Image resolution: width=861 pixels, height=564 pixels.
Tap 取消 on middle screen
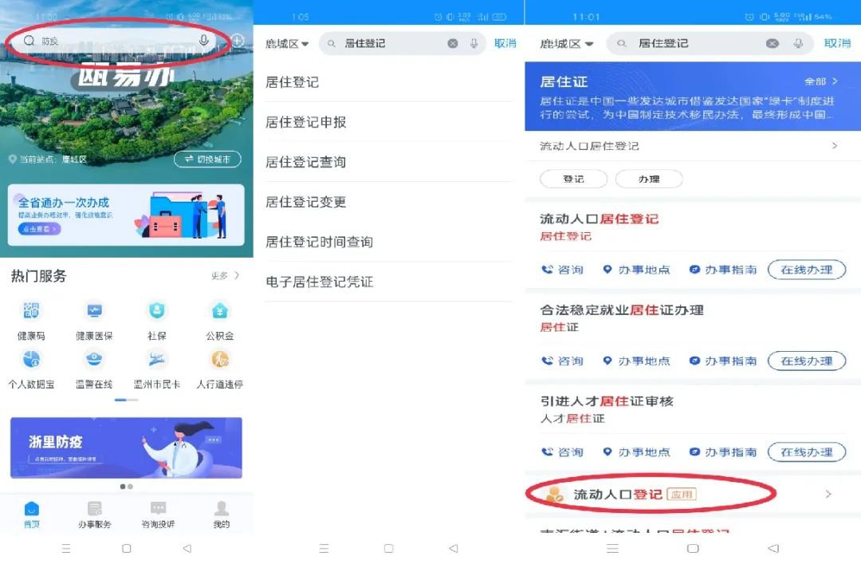point(505,43)
